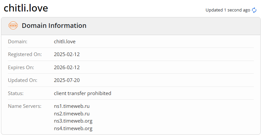Click the 'Domain:' field label
263x138 pixels.
tap(17, 42)
